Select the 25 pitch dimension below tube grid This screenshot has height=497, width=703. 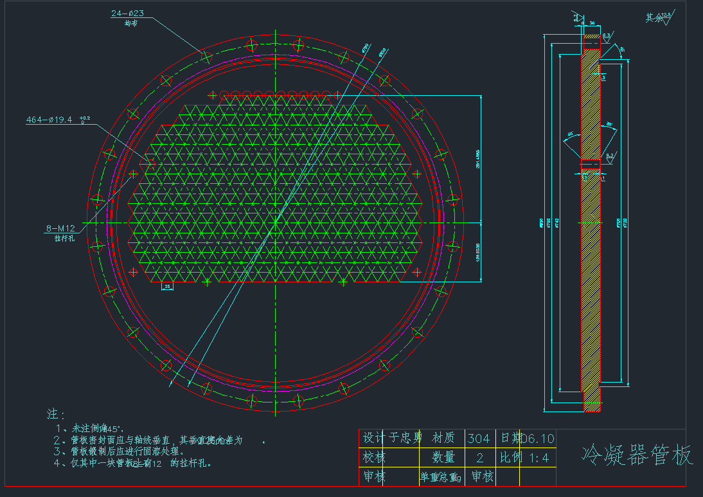click(x=167, y=287)
